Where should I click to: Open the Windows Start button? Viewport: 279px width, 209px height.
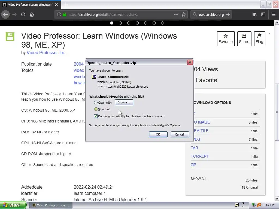tap(13, 205)
